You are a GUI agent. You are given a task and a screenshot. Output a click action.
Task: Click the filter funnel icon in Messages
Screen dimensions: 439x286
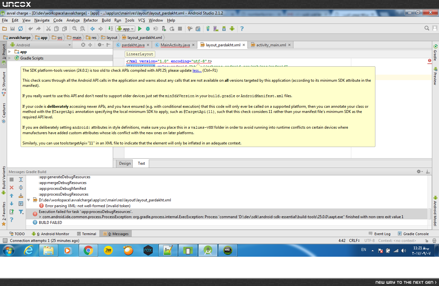pyautogui.click(x=21, y=212)
